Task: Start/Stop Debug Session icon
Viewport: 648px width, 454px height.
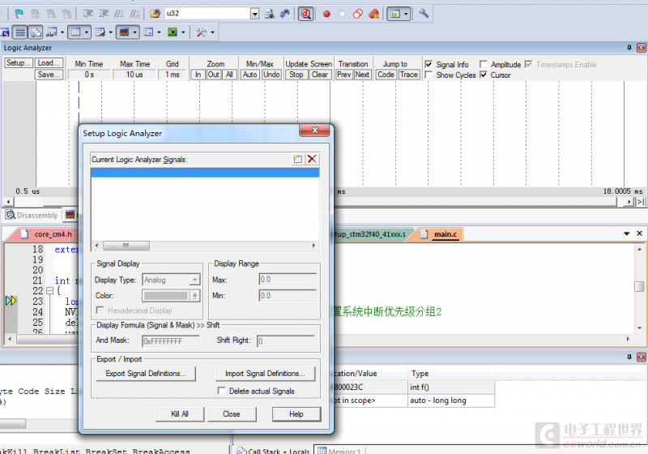Action: pyautogui.click(x=306, y=14)
